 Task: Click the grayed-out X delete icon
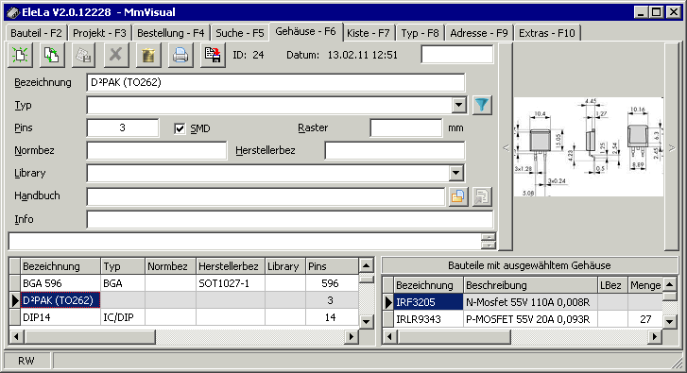click(x=116, y=55)
